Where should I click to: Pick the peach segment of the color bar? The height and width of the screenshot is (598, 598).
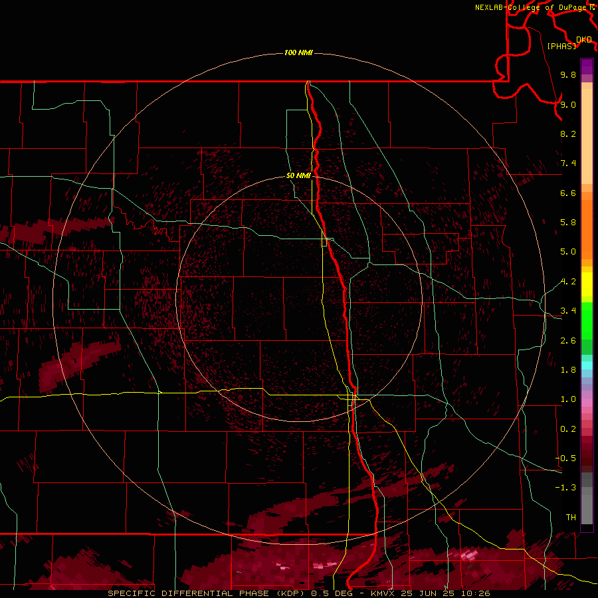click(587, 136)
